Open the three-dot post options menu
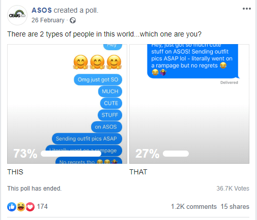Screen dimensions: 257x220 (247, 9)
